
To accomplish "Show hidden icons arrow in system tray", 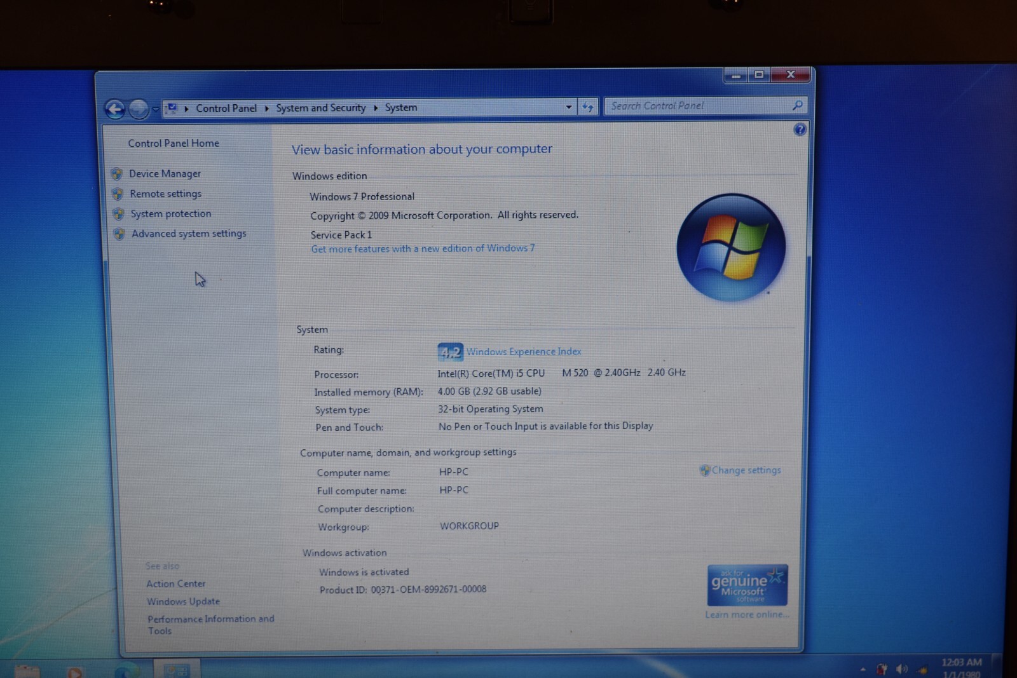I will pos(863,669).
